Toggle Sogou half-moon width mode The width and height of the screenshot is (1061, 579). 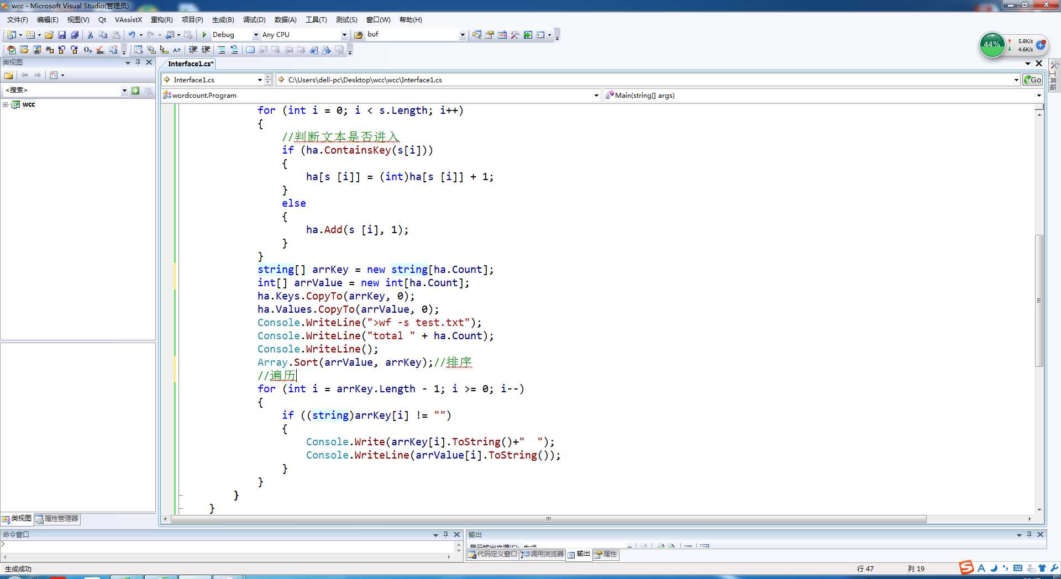click(994, 568)
